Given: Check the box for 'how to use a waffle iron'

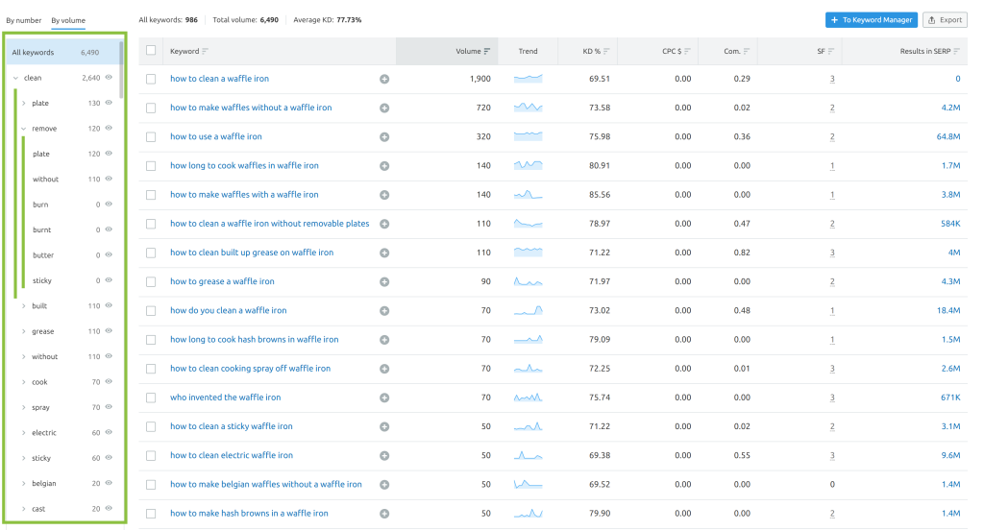Looking at the screenshot, I should 151,137.
